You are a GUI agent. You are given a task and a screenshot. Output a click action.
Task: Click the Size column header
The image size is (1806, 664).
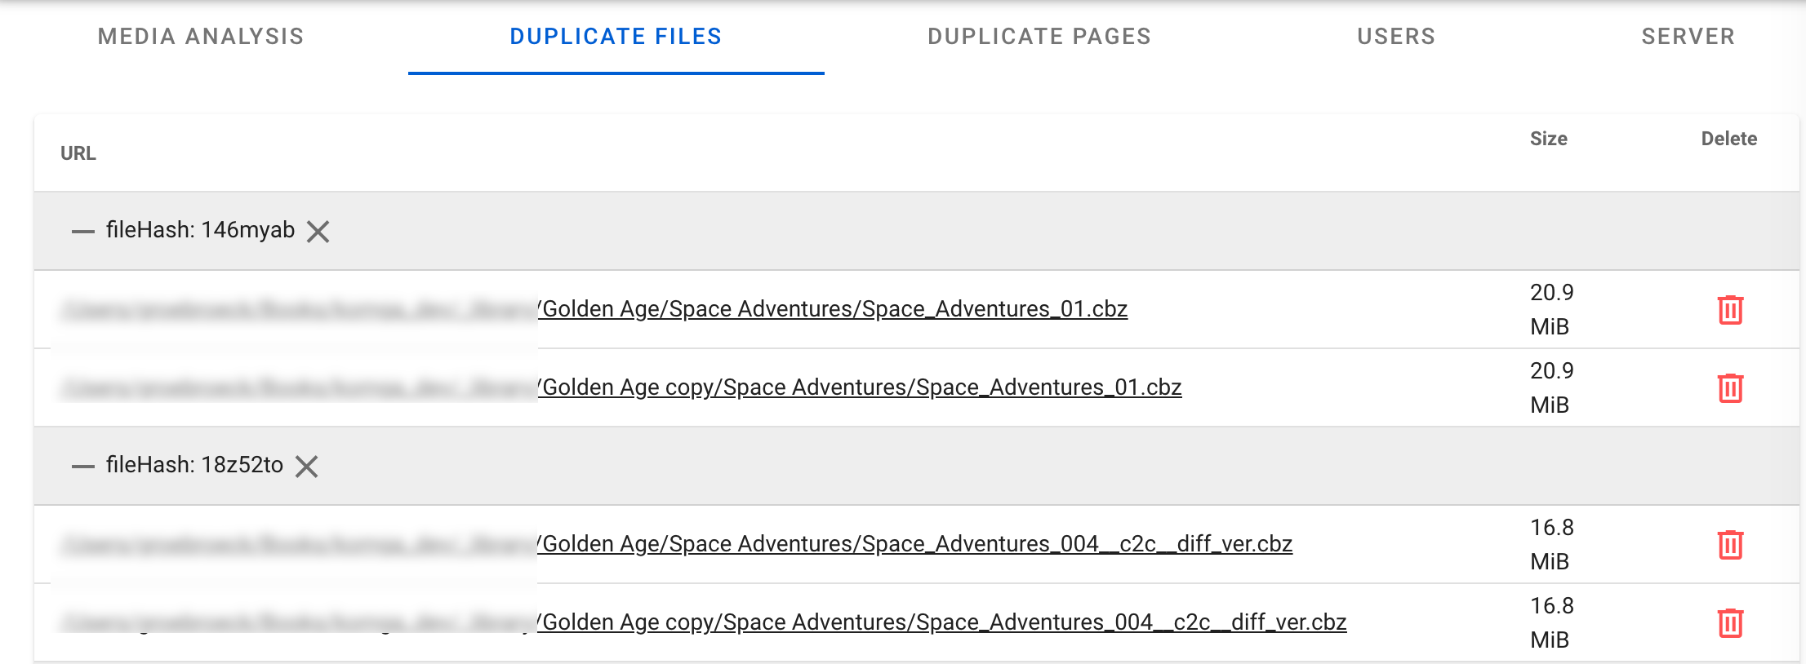1549,139
